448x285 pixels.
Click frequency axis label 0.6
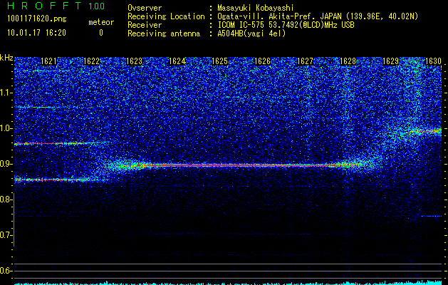tap(6, 271)
